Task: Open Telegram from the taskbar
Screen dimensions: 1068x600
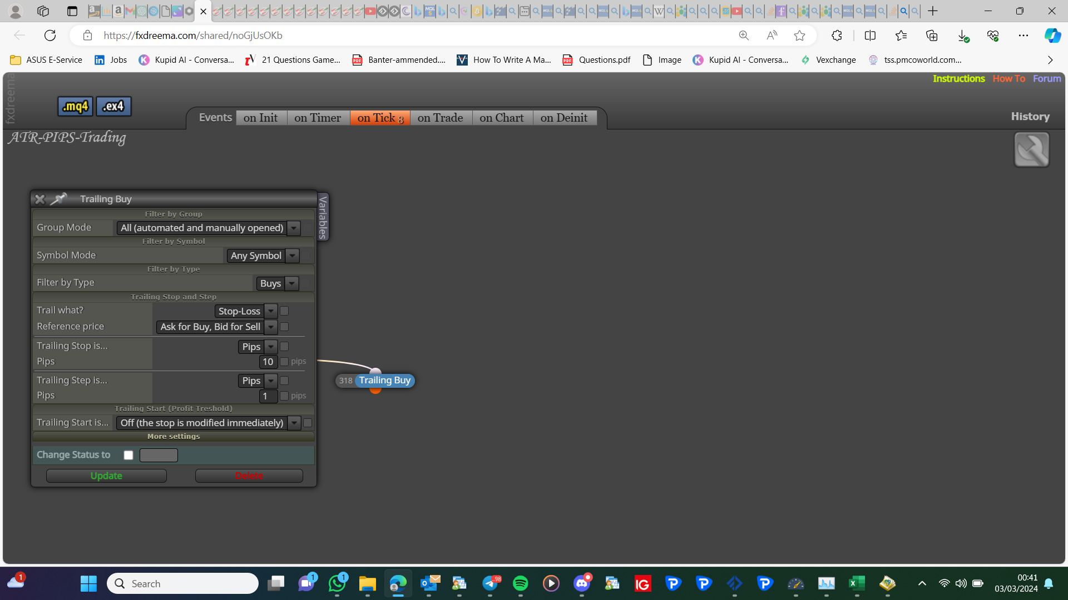Action: tap(490, 583)
